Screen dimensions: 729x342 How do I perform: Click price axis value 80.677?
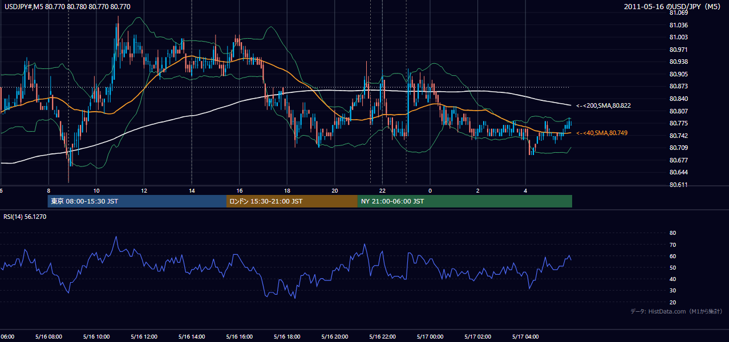point(679,160)
